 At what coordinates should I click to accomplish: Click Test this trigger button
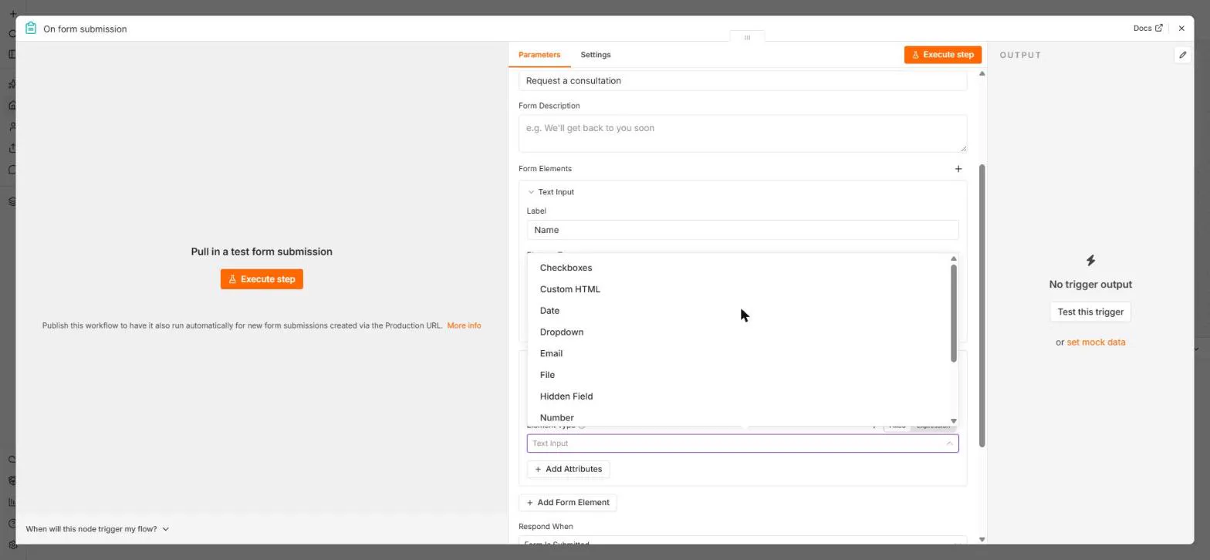[1090, 312]
